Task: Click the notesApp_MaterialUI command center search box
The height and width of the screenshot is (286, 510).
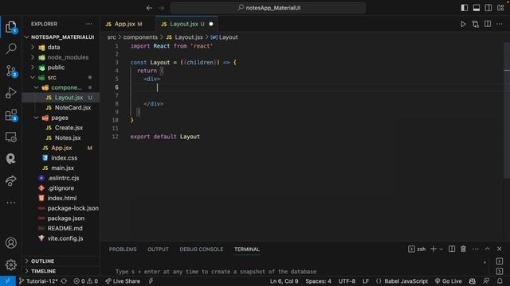Action: (x=268, y=8)
